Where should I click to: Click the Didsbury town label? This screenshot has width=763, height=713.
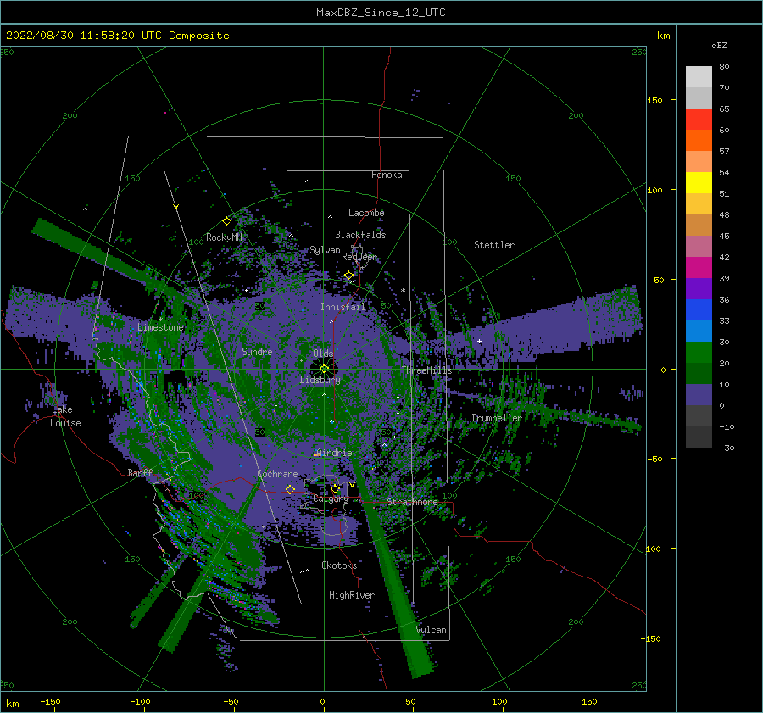click(320, 380)
